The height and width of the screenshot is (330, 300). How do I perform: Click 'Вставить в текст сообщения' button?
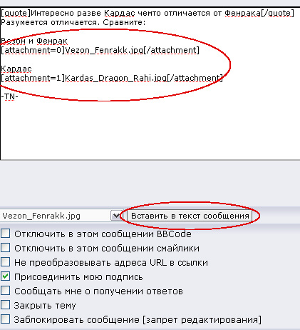pyautogui.click(x=190, y=216)
